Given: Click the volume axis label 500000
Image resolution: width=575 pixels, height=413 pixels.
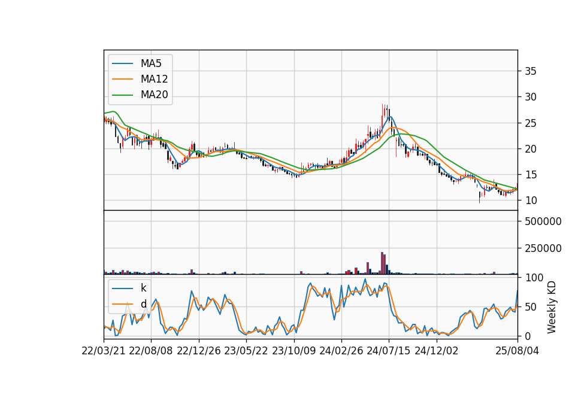Looking at the screenshot, I should 543,221.
